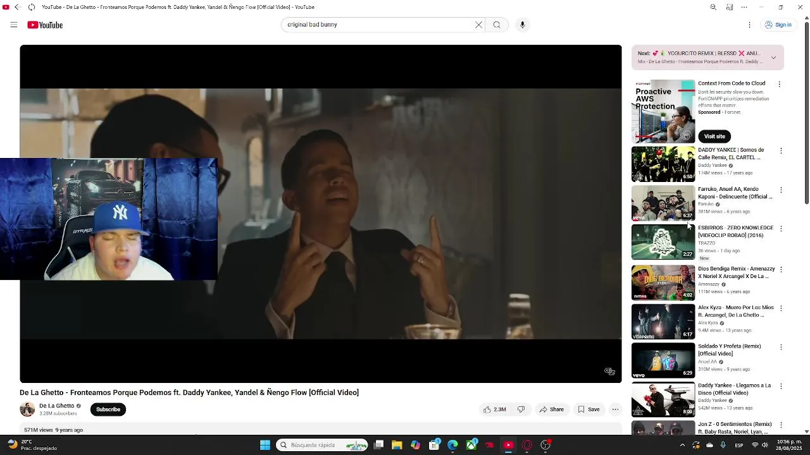
Task: Like the video with 2.3M likes
Action: [495, 409]
